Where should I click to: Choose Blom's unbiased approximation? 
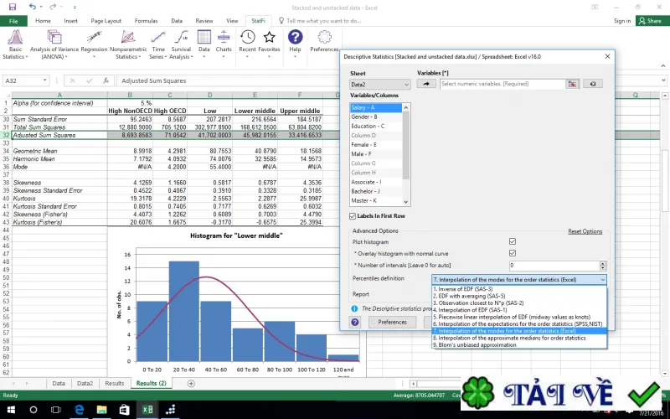pyautogui.click(x=519, y=345)
